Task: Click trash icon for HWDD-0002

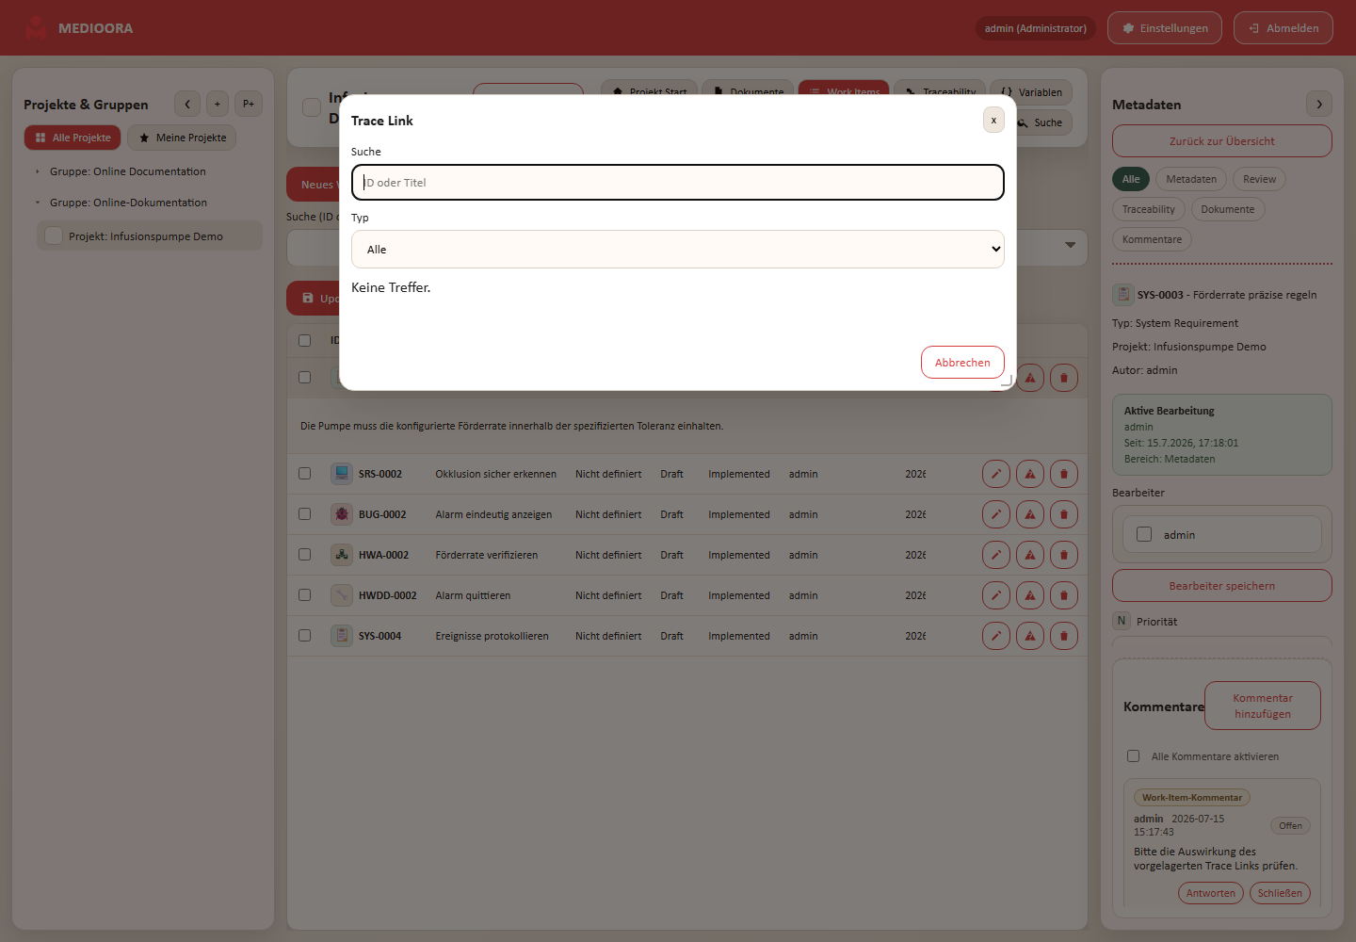Action: [x=1064, y=595]
